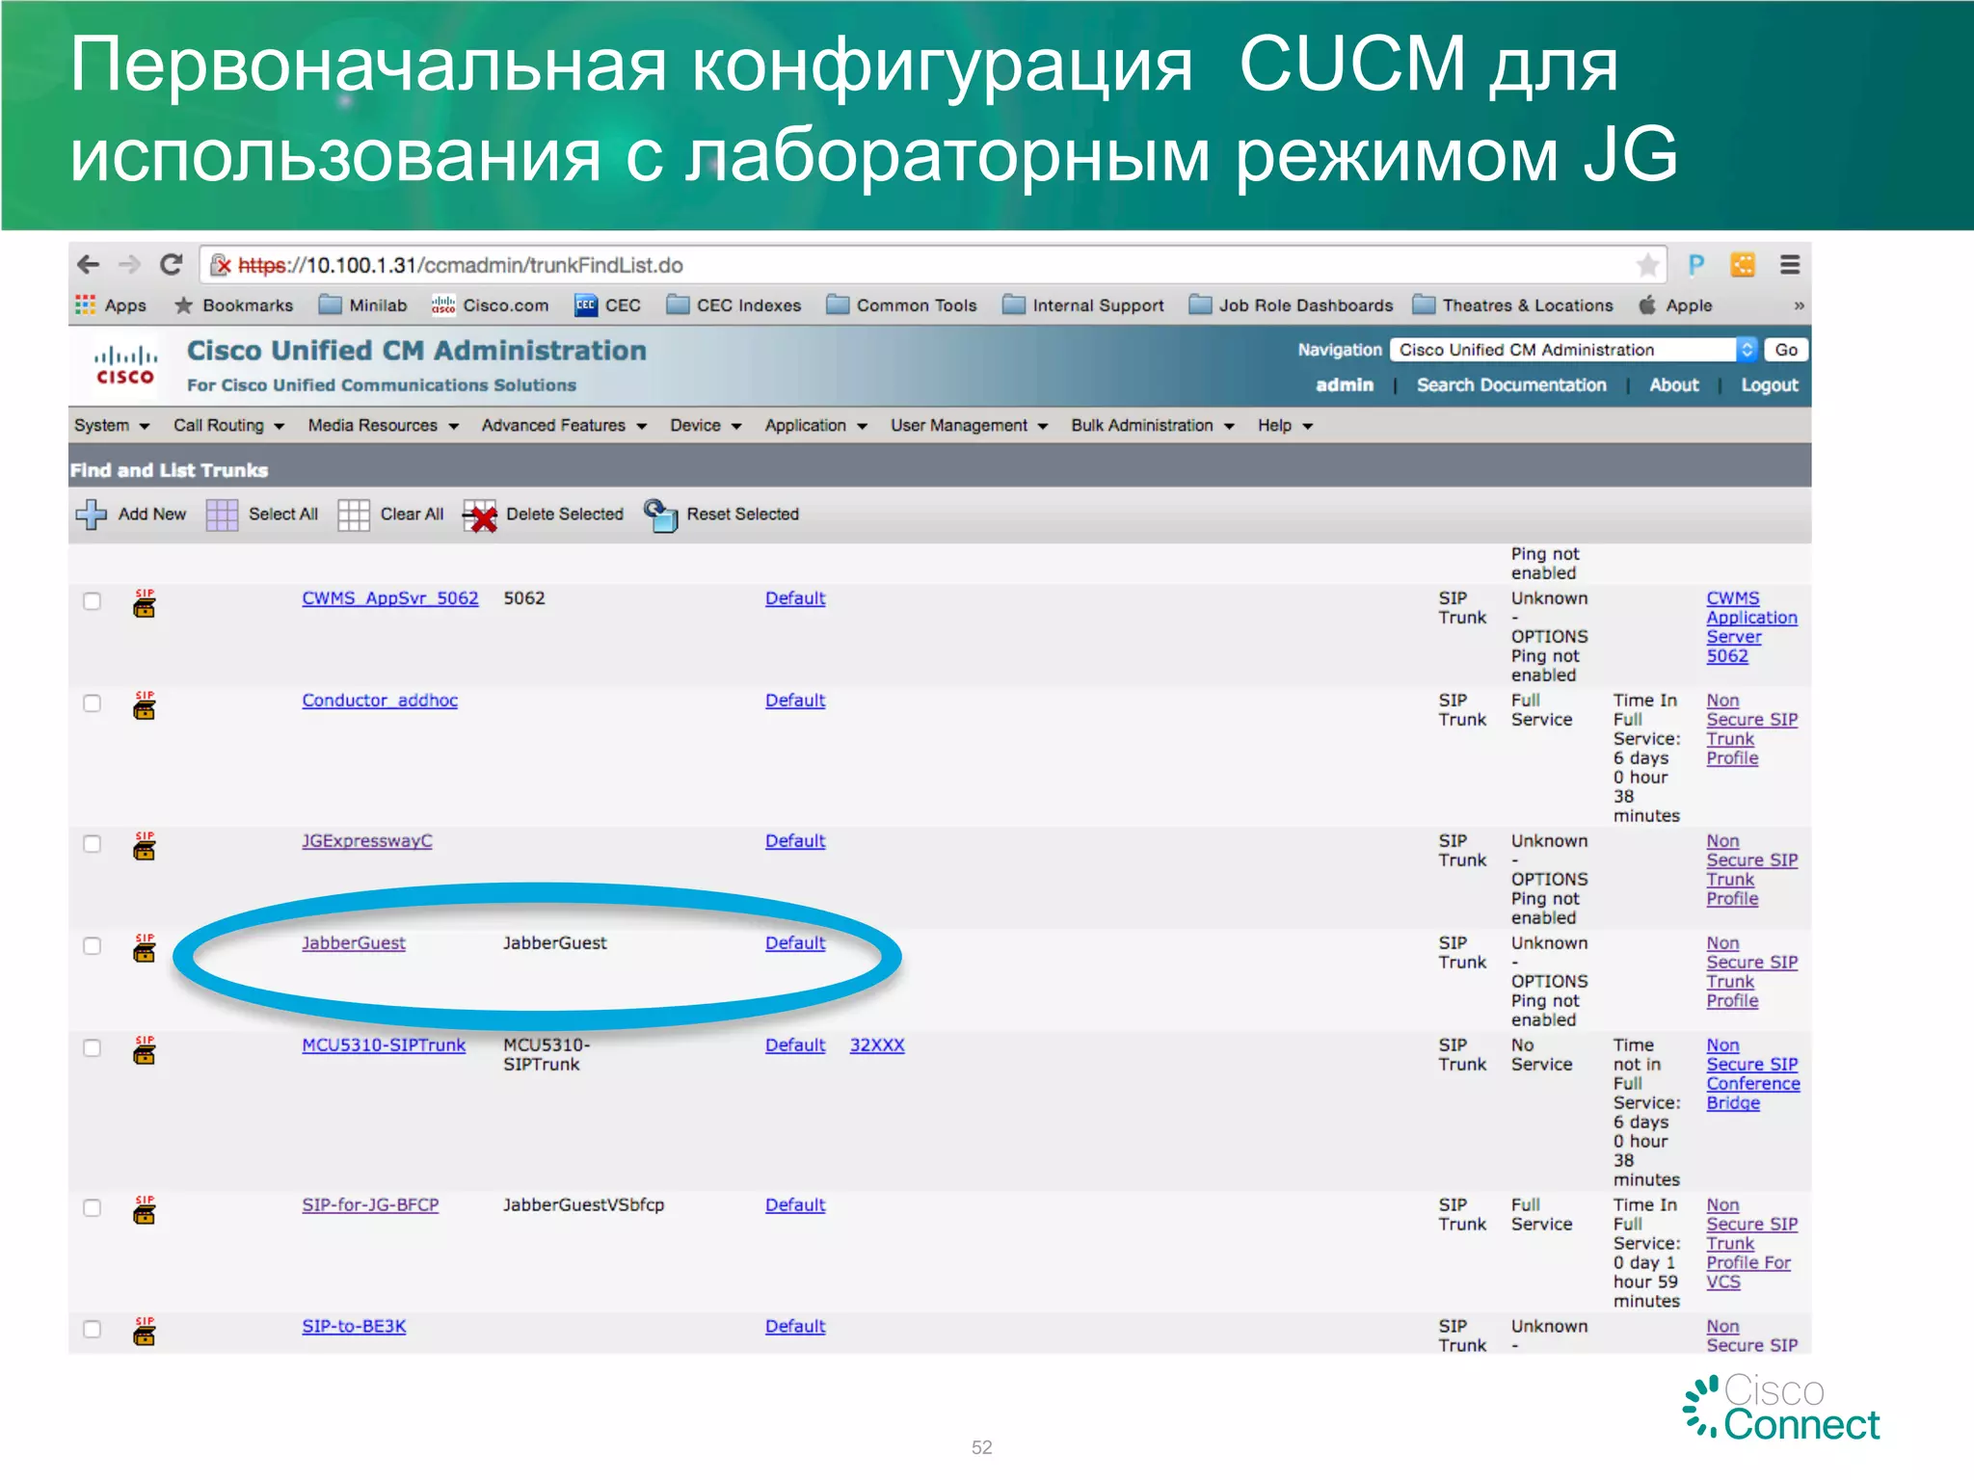
Task: Open the 32XXX route pattern link
Action: coord(877,1045)
